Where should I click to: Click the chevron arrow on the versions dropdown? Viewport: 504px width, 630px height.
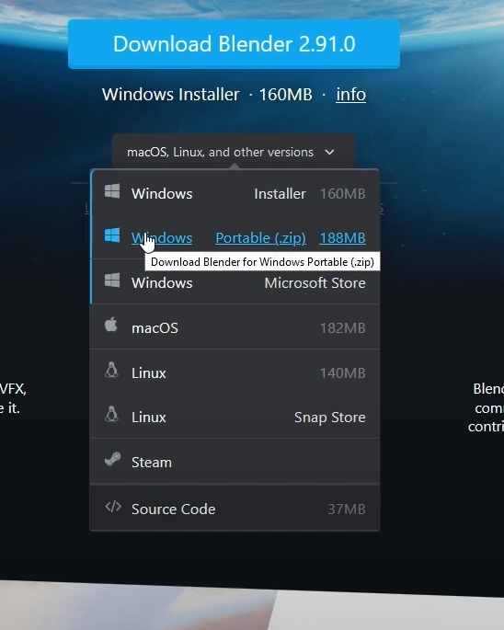pyautogui.click(x=329, y=153)
